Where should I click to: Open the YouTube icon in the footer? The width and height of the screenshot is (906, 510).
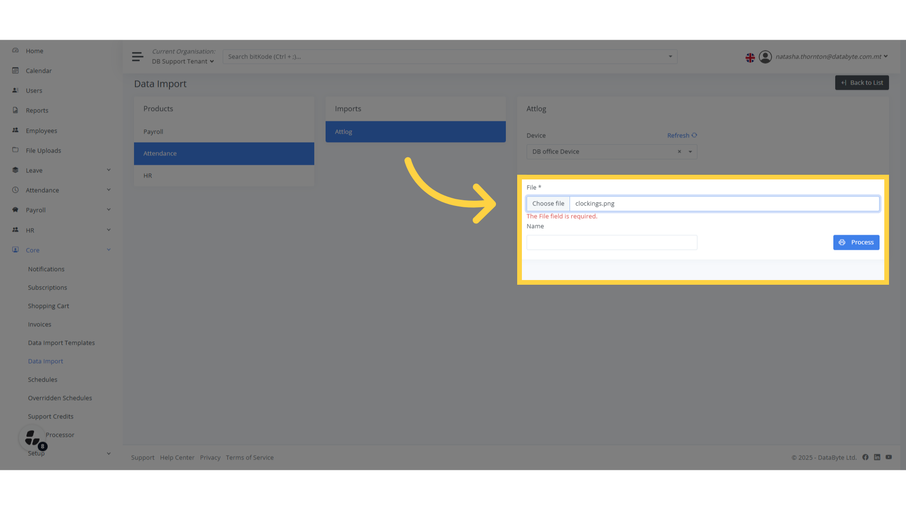(x=889, y=457)
